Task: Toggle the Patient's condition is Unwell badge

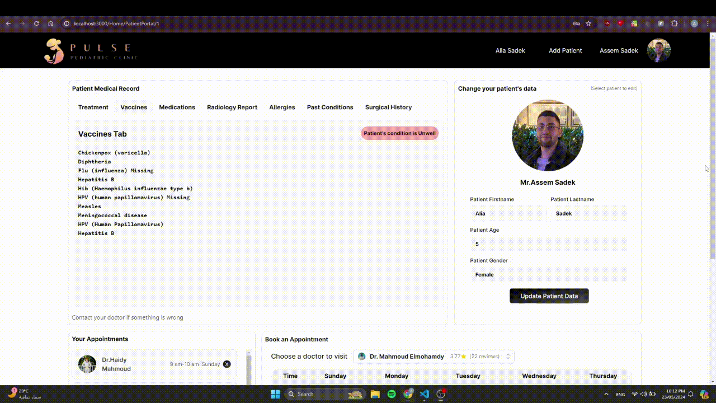Action: 399,133
